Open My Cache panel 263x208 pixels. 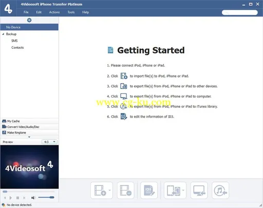29,121
